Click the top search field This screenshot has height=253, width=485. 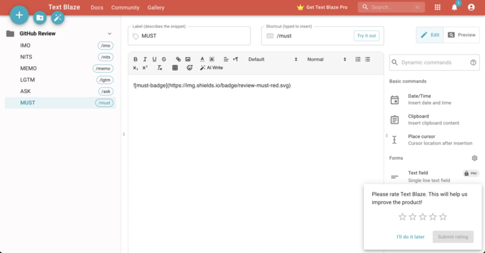(391, 7)
